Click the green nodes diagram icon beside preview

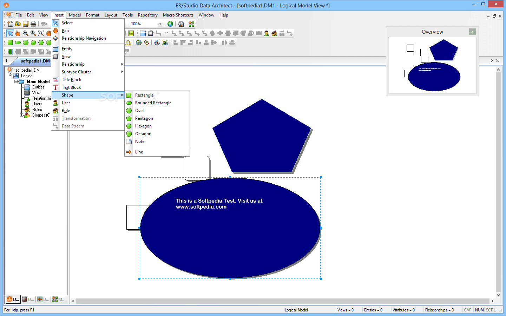click(x=191, y=24)
